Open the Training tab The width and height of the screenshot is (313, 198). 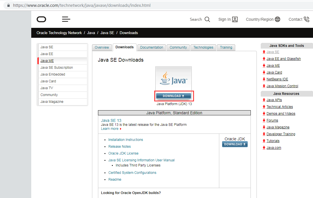click(x=226, y=47)
